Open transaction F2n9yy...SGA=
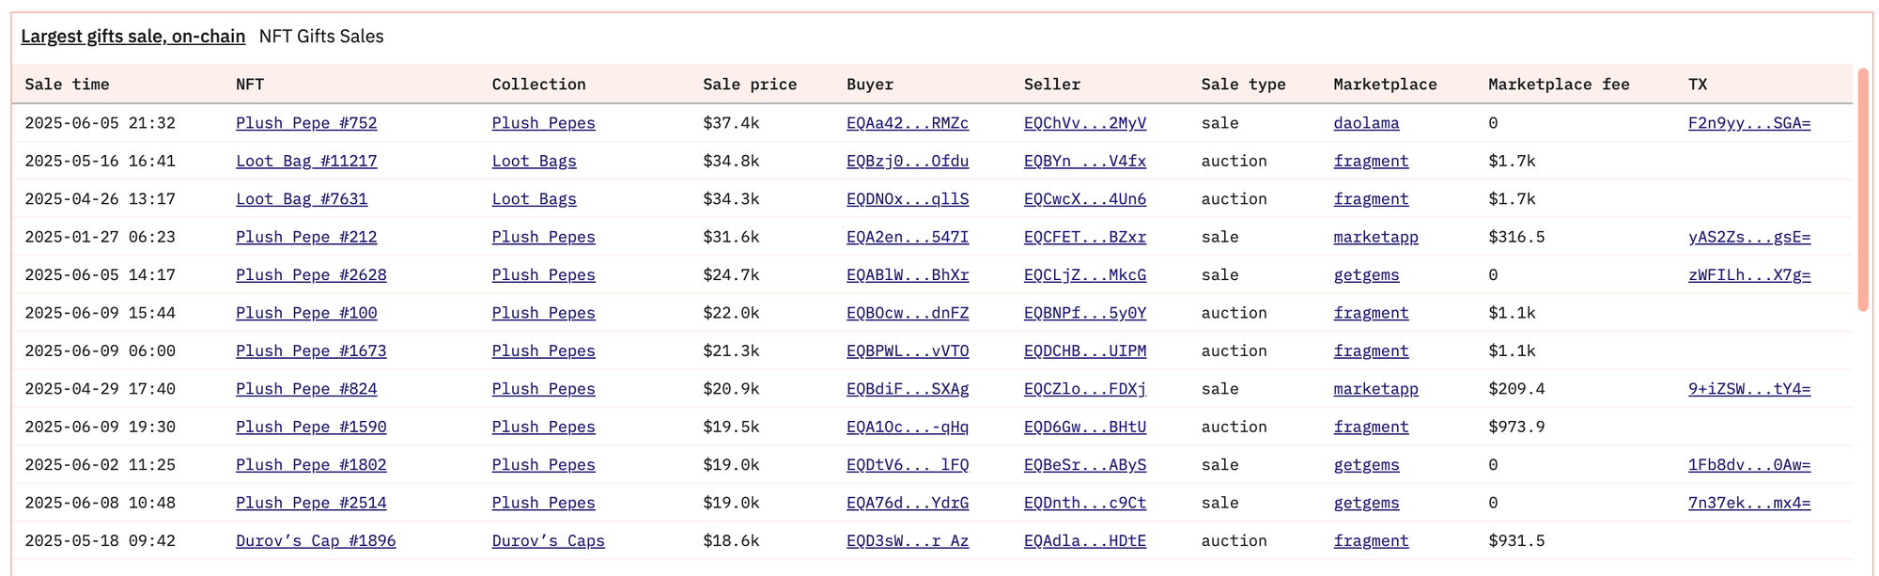This screenshot has height=576, width=1879. click(1748, 123)
